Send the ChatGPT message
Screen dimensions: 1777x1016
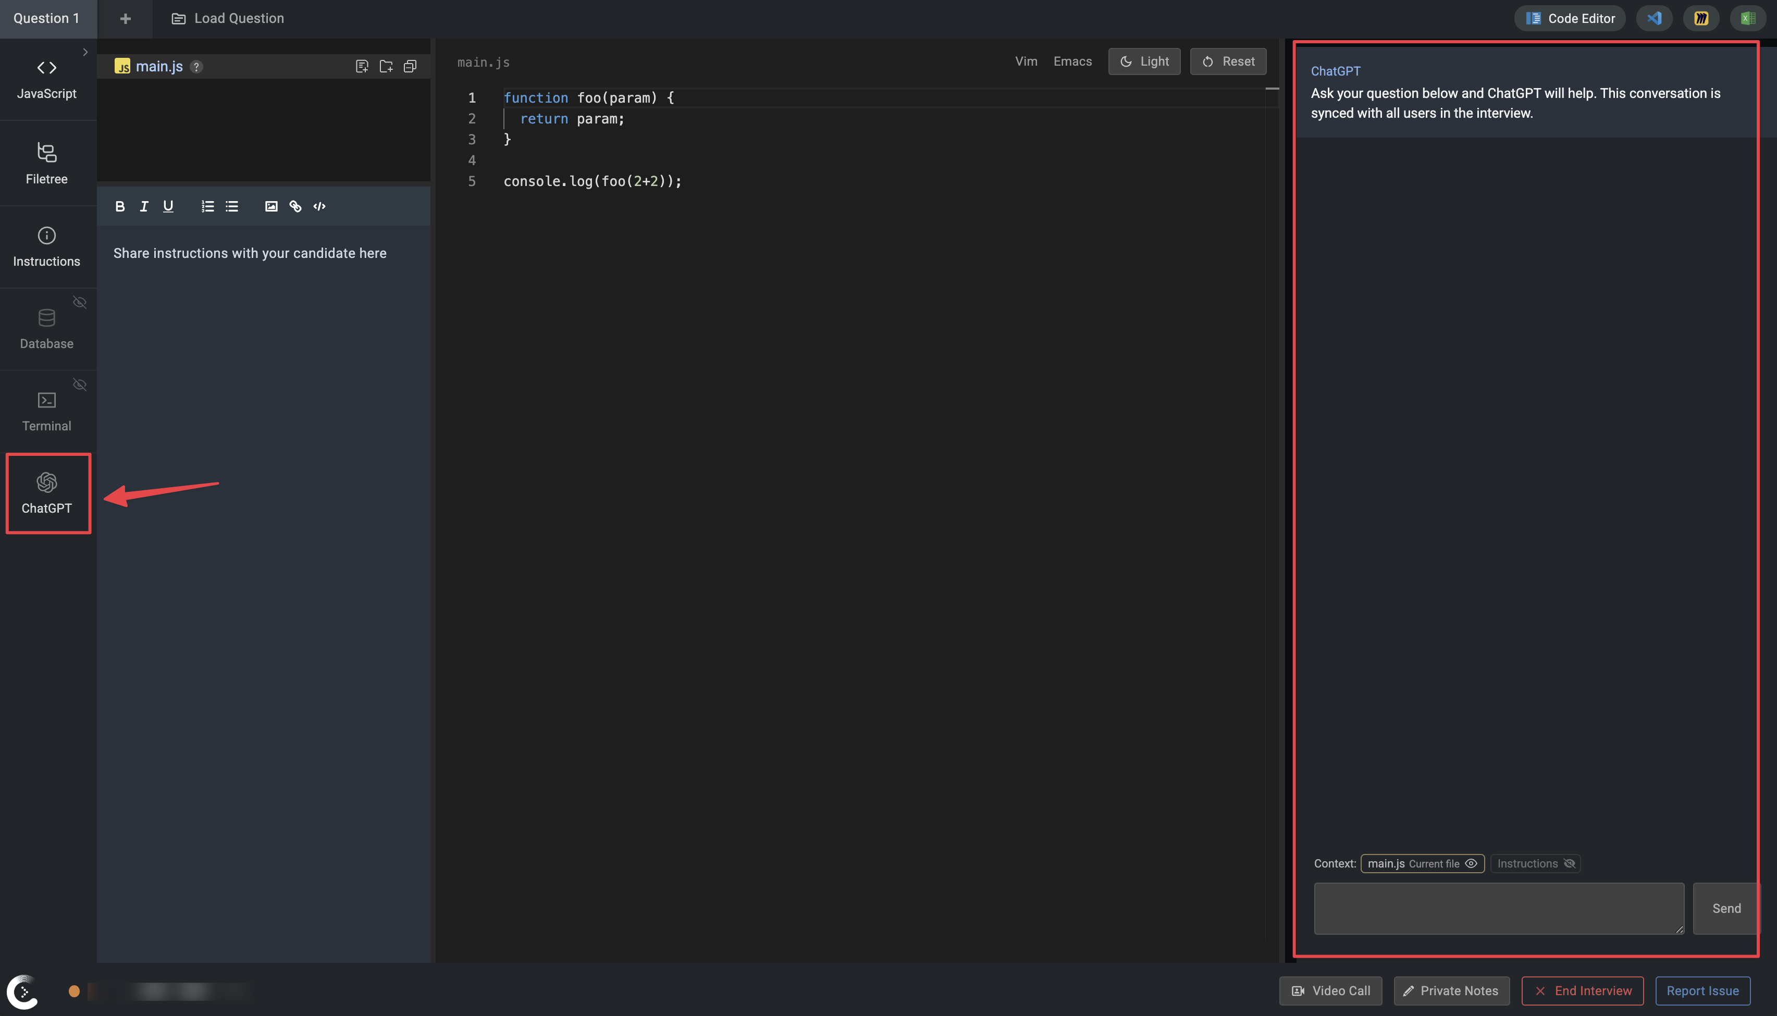coord(1726,909)
